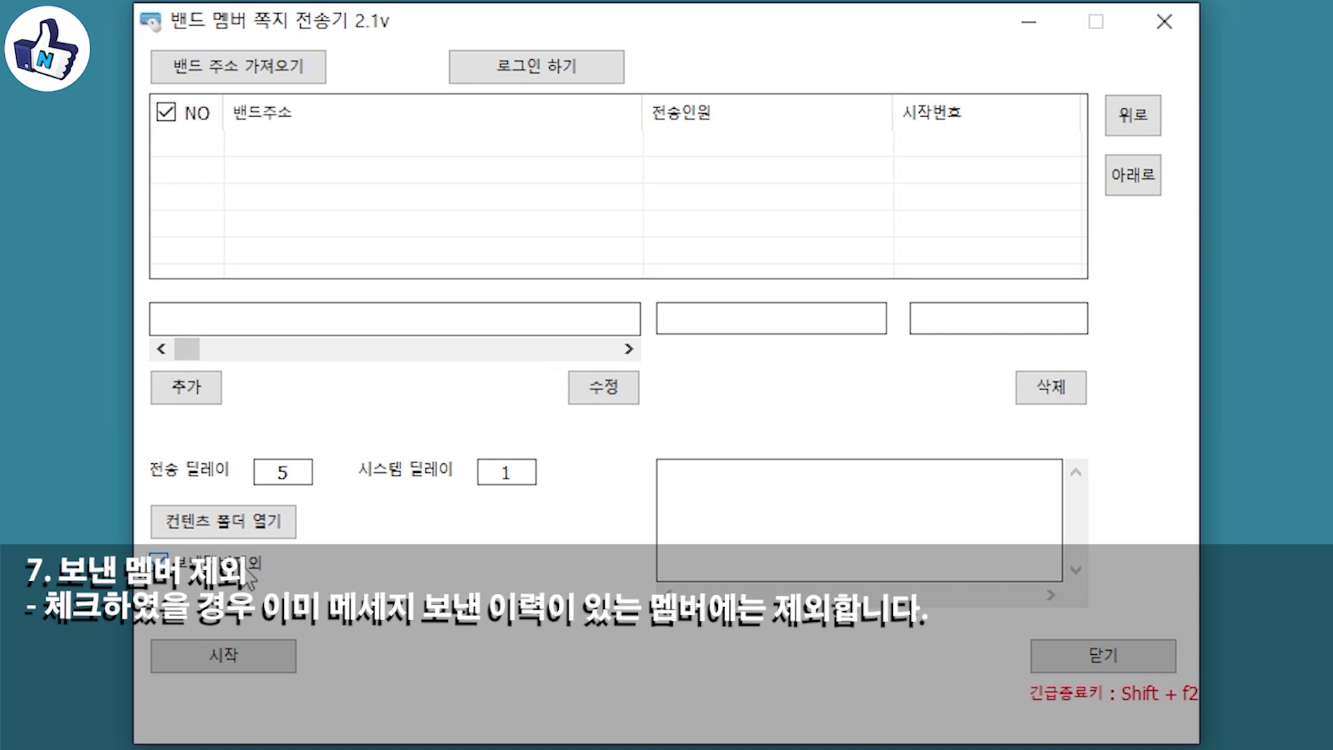Click the 전송인원 entry field below table
Image resolution: width=1333 pixels, height=750 pixels.
pyautogui.click(x=771, y=319)
